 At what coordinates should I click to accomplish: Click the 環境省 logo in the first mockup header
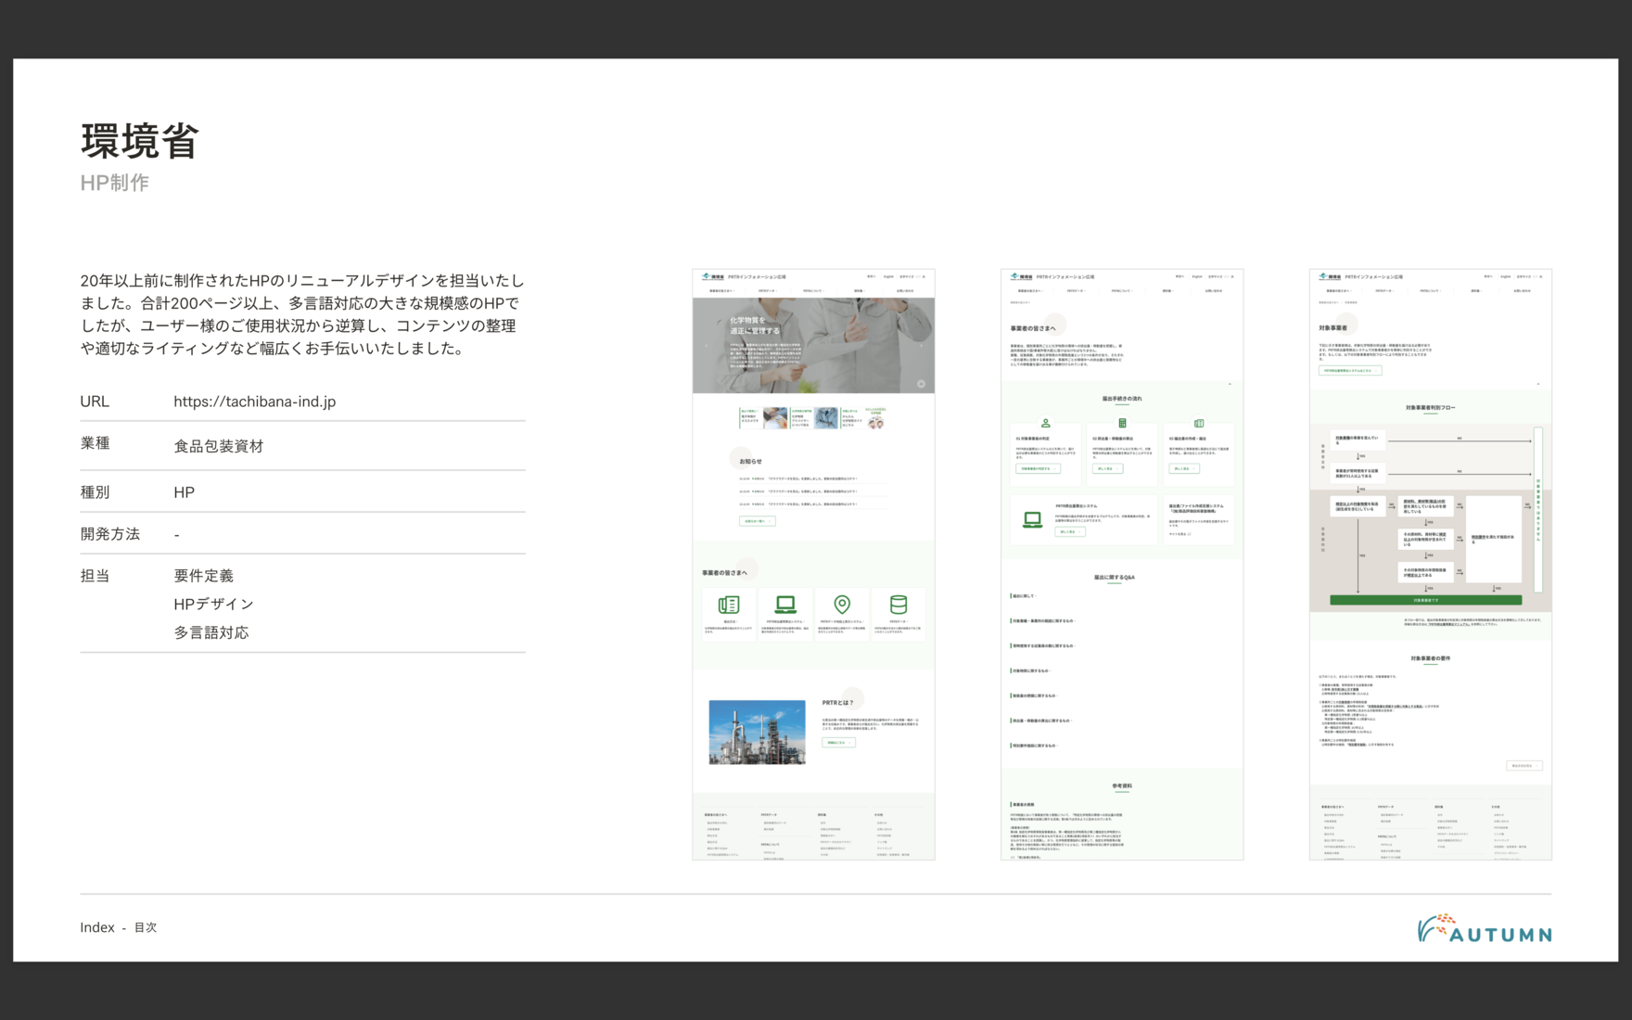(713, 276)
